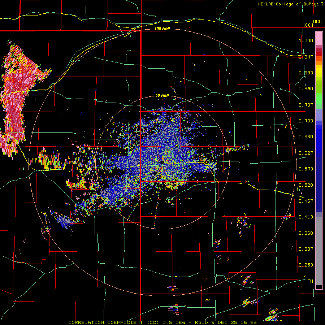Click the 0.787 scale value

(306, 105)
